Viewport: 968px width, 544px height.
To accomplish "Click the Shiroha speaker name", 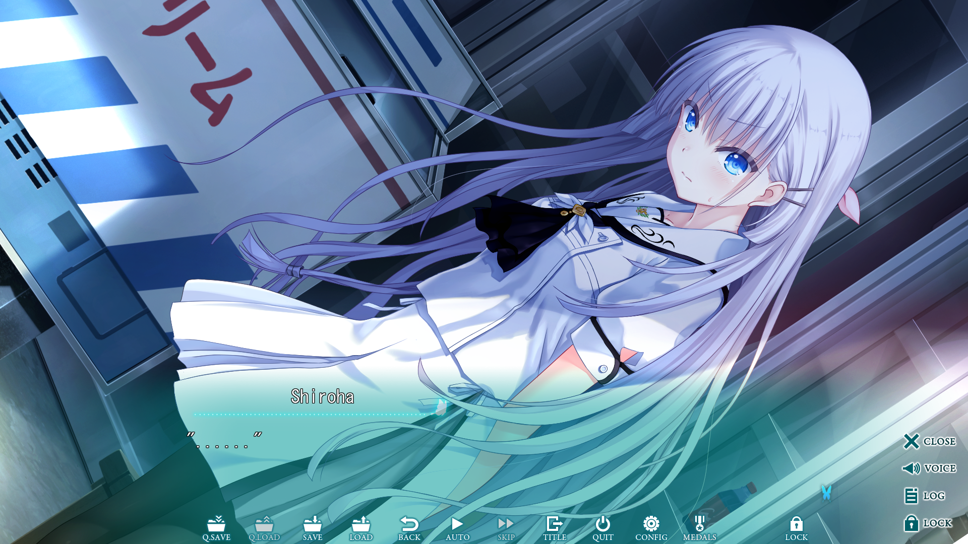I will point(322,397).
